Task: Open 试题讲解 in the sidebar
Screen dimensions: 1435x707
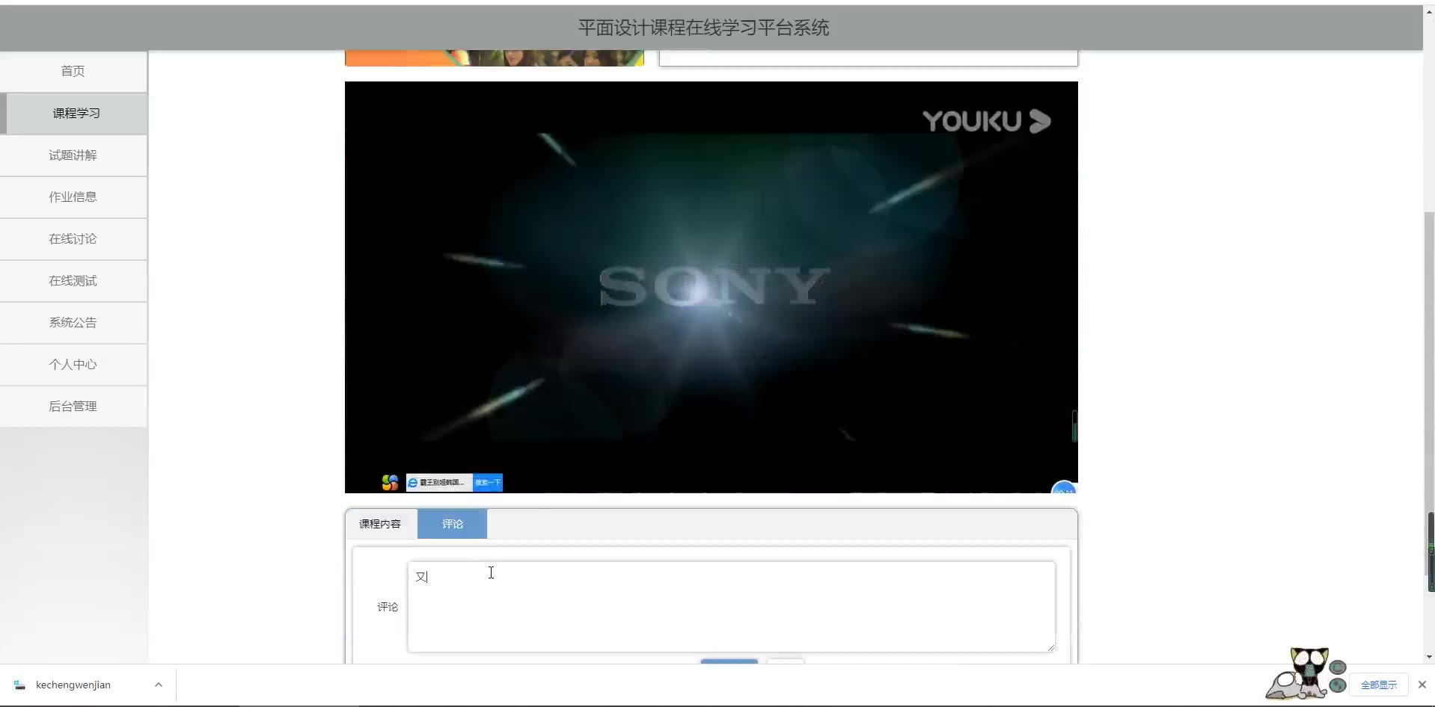Action: (73, 155)
